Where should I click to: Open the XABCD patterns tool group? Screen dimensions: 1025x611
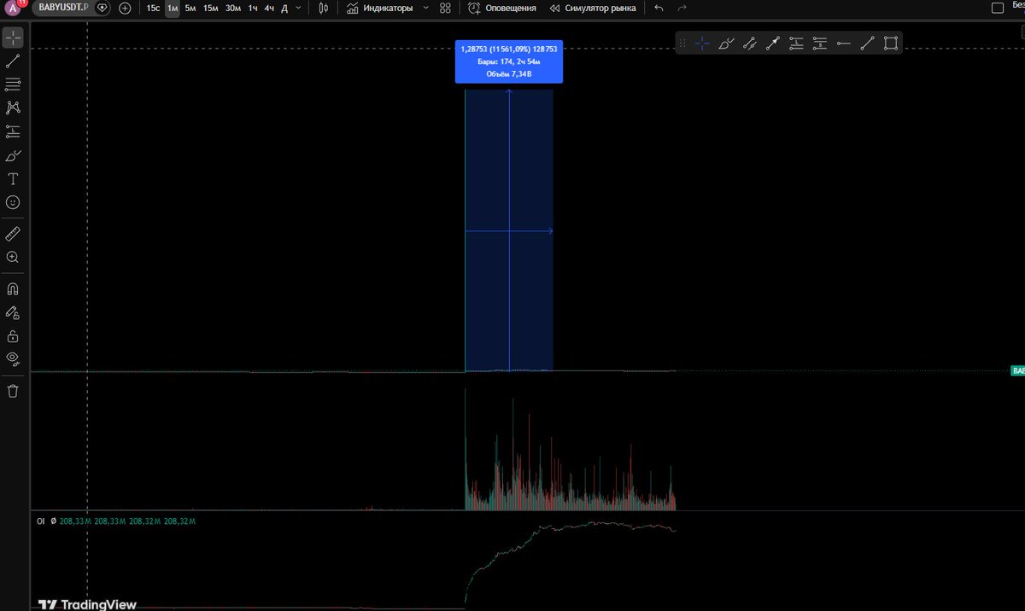[13, 108]
